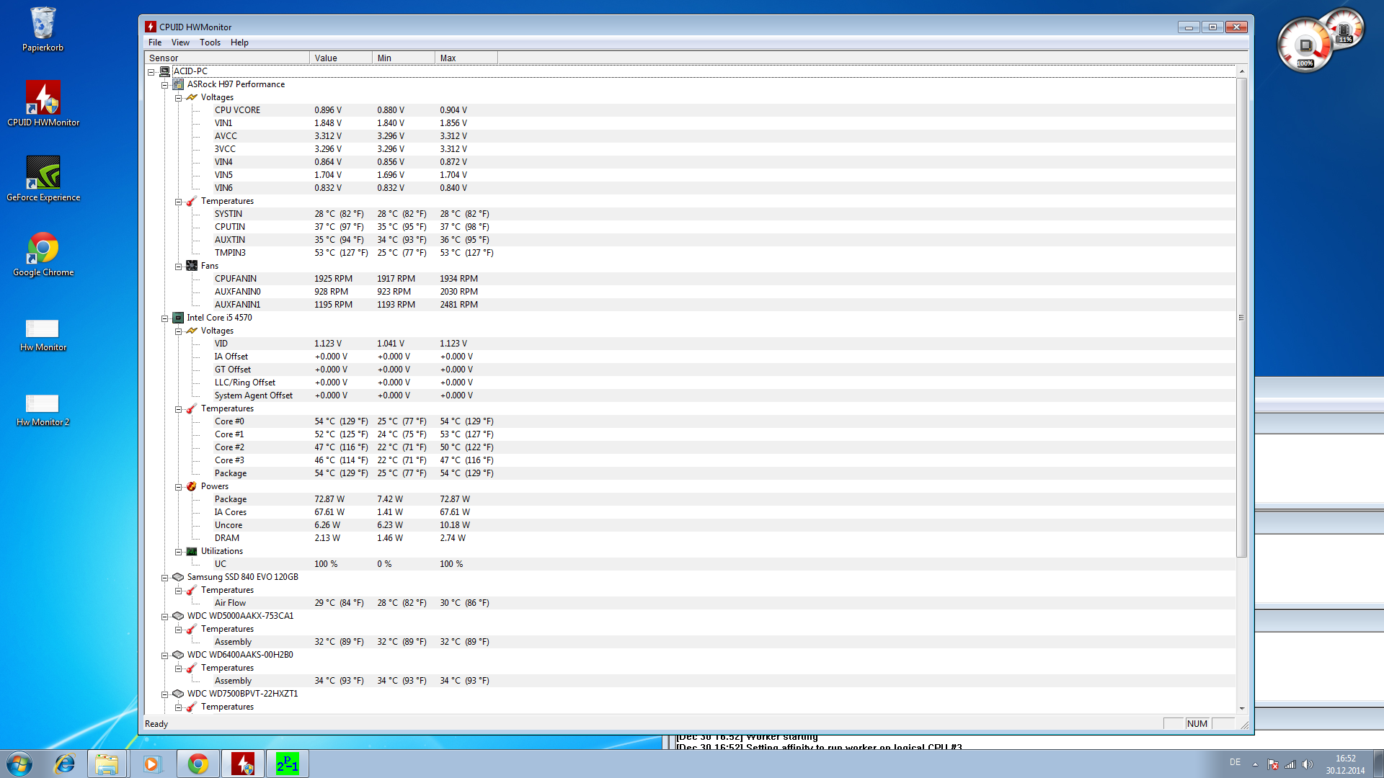Open the Tools menu
This screenshot has height=778, width=1384.
(210, 43)
